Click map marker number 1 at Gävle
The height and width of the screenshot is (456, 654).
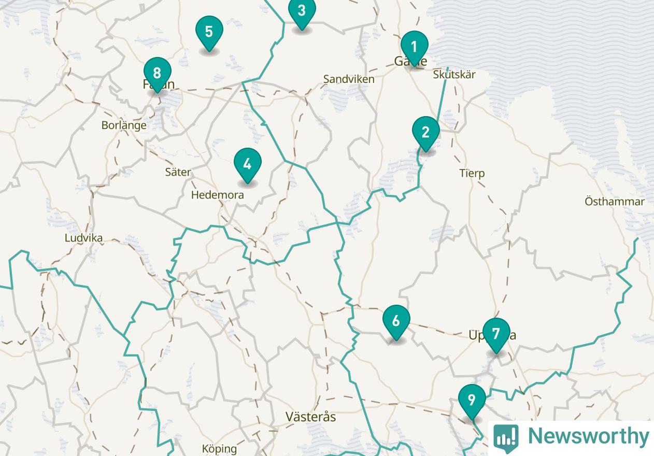(x=414, y=49)
